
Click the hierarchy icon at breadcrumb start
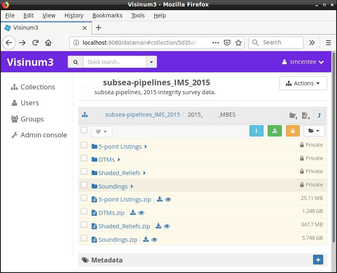coord(85,115)
